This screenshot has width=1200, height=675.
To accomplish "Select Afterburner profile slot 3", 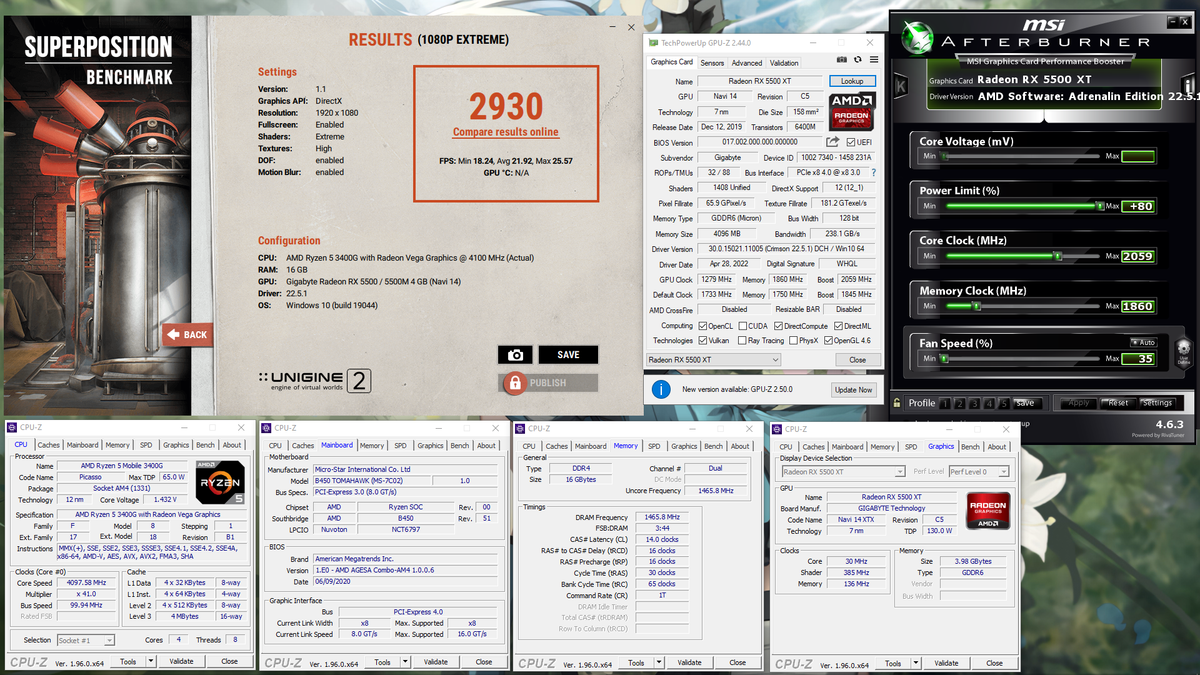I will pos(974,404).
